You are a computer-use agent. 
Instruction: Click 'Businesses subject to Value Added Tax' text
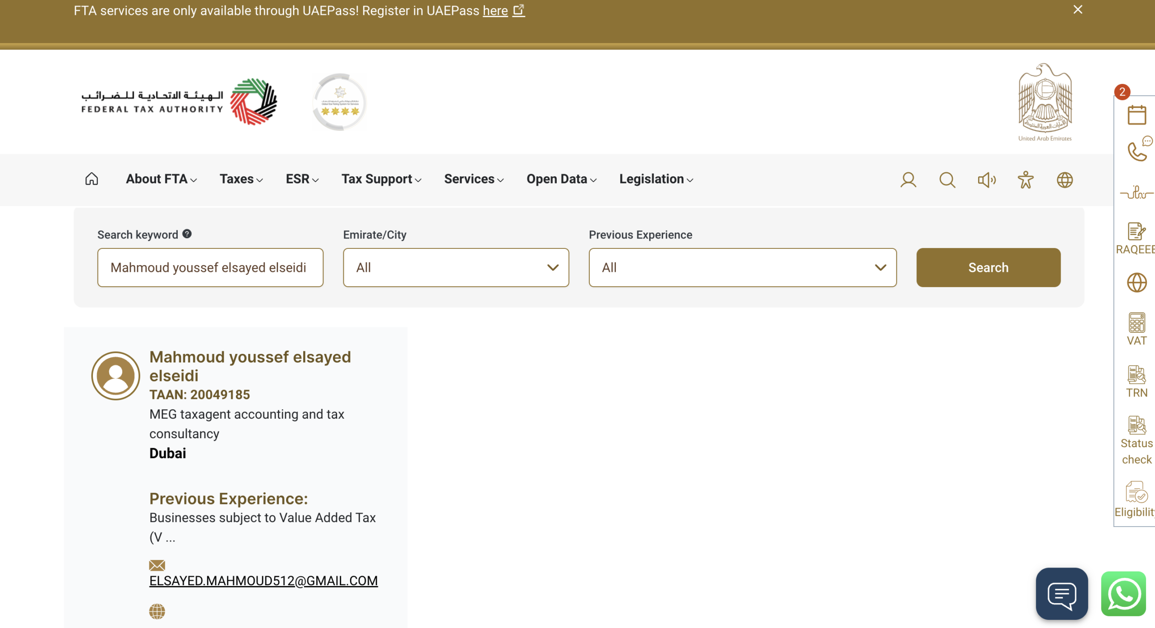263,527
